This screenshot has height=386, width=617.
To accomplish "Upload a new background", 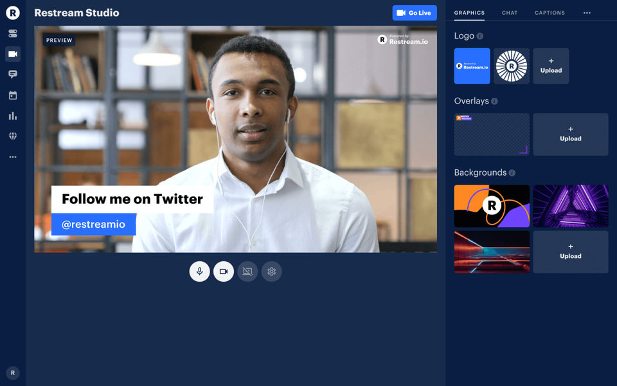I will pos(571,252).
